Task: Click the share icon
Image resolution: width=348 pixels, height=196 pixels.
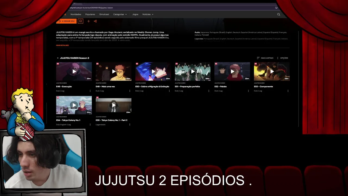Action: click(x=95, y=21)
